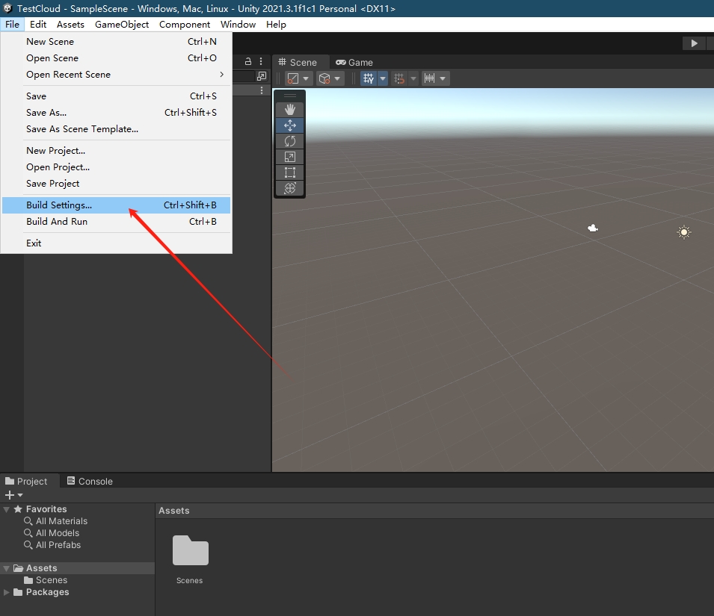Open the Project create plus dropdown
The width and height of the screenshot is (714, 616).
click(13, 495)
